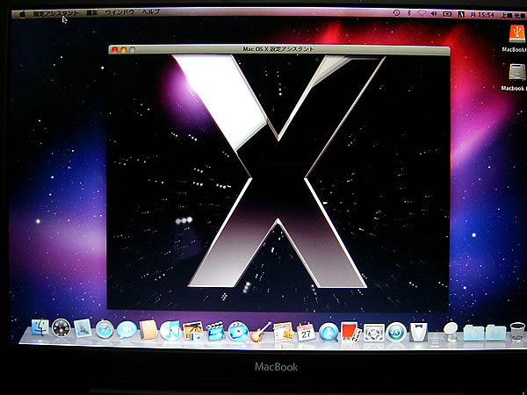The height and width of the screenshot is (395, 527).
Task: Open Finder from the Dock
Action: coord(40,327)
